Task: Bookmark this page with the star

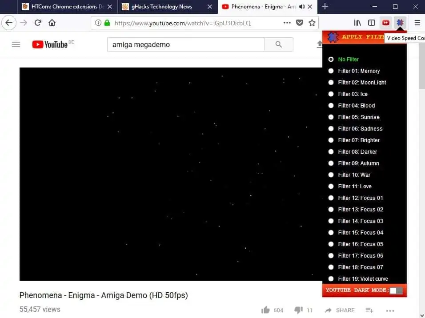Action: (312, 23)
